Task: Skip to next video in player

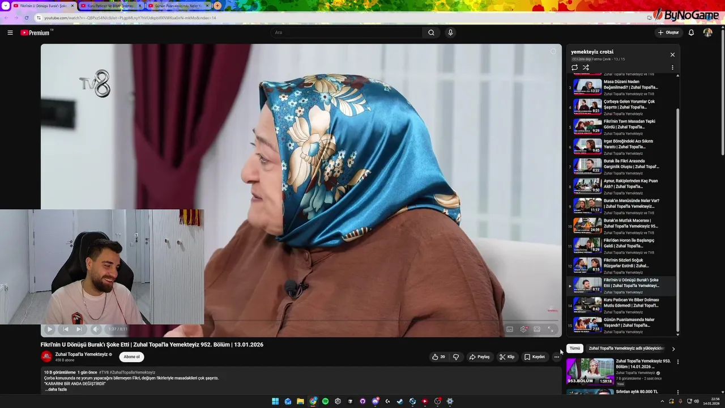Action: point(79,329)
